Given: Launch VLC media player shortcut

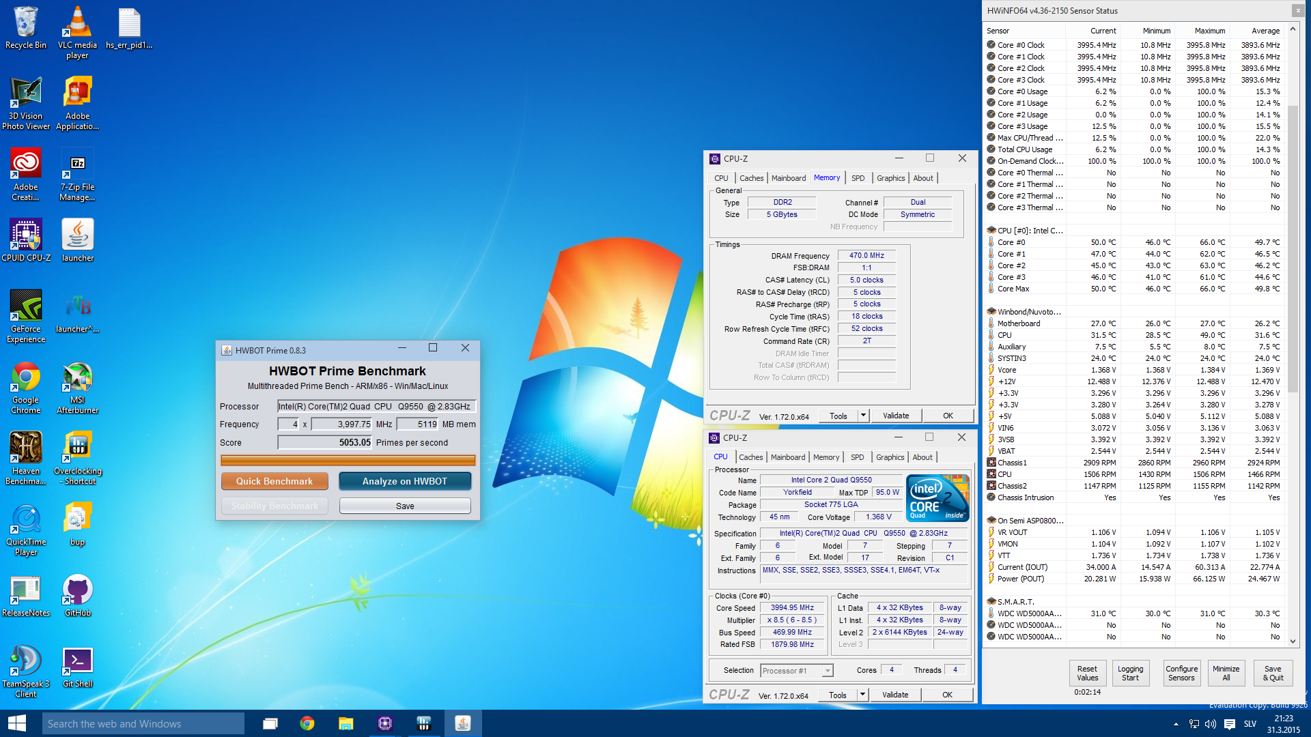Looking at the screenshot, I should coord(77,33).
